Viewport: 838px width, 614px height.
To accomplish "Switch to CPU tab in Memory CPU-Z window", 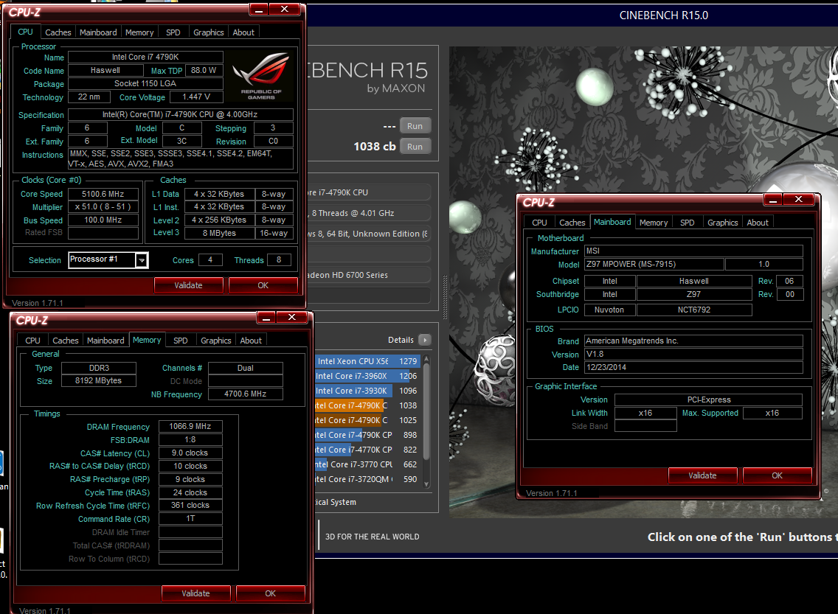I will coord(32,341).
